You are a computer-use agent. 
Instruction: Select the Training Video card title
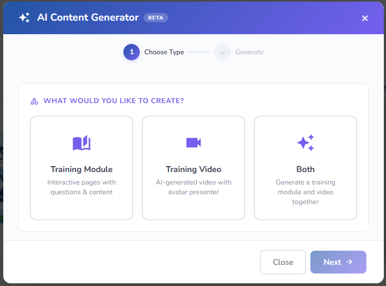click(194, 169)
